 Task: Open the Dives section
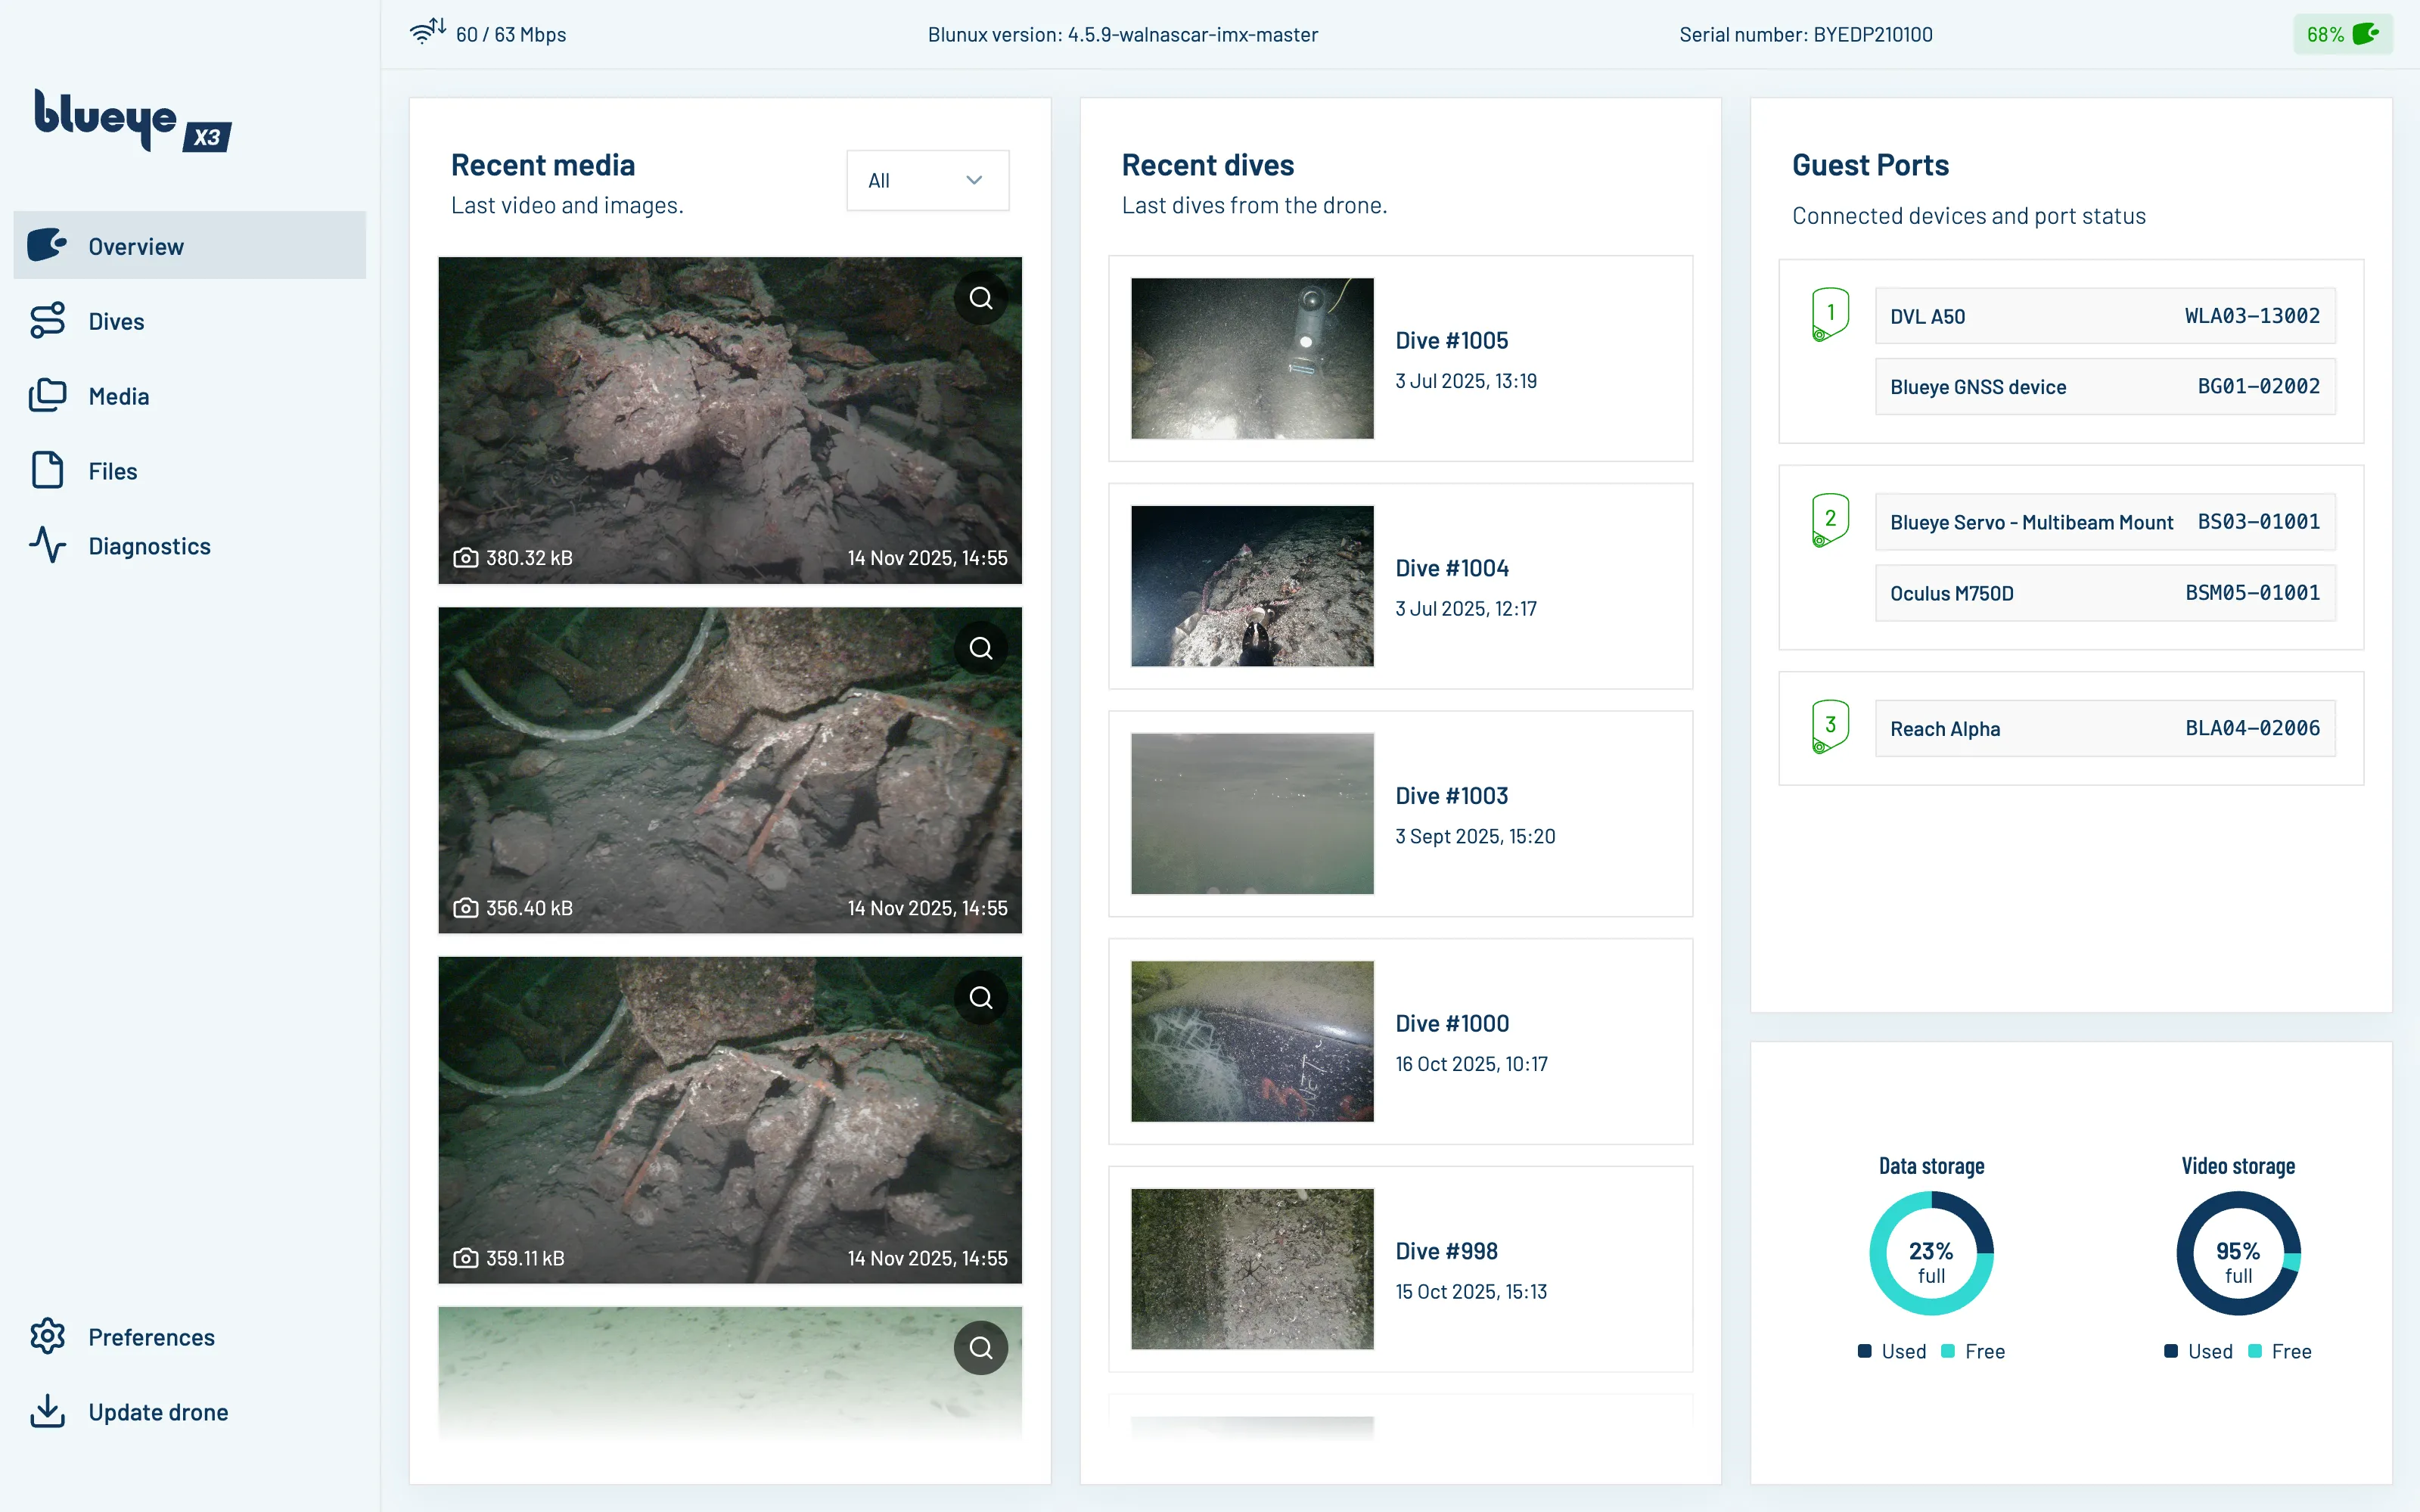[x=189, y=320]
